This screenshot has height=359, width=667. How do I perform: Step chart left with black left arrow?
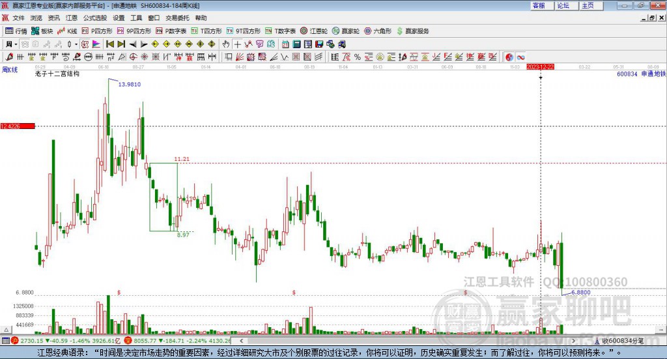(x=133, y=44)
